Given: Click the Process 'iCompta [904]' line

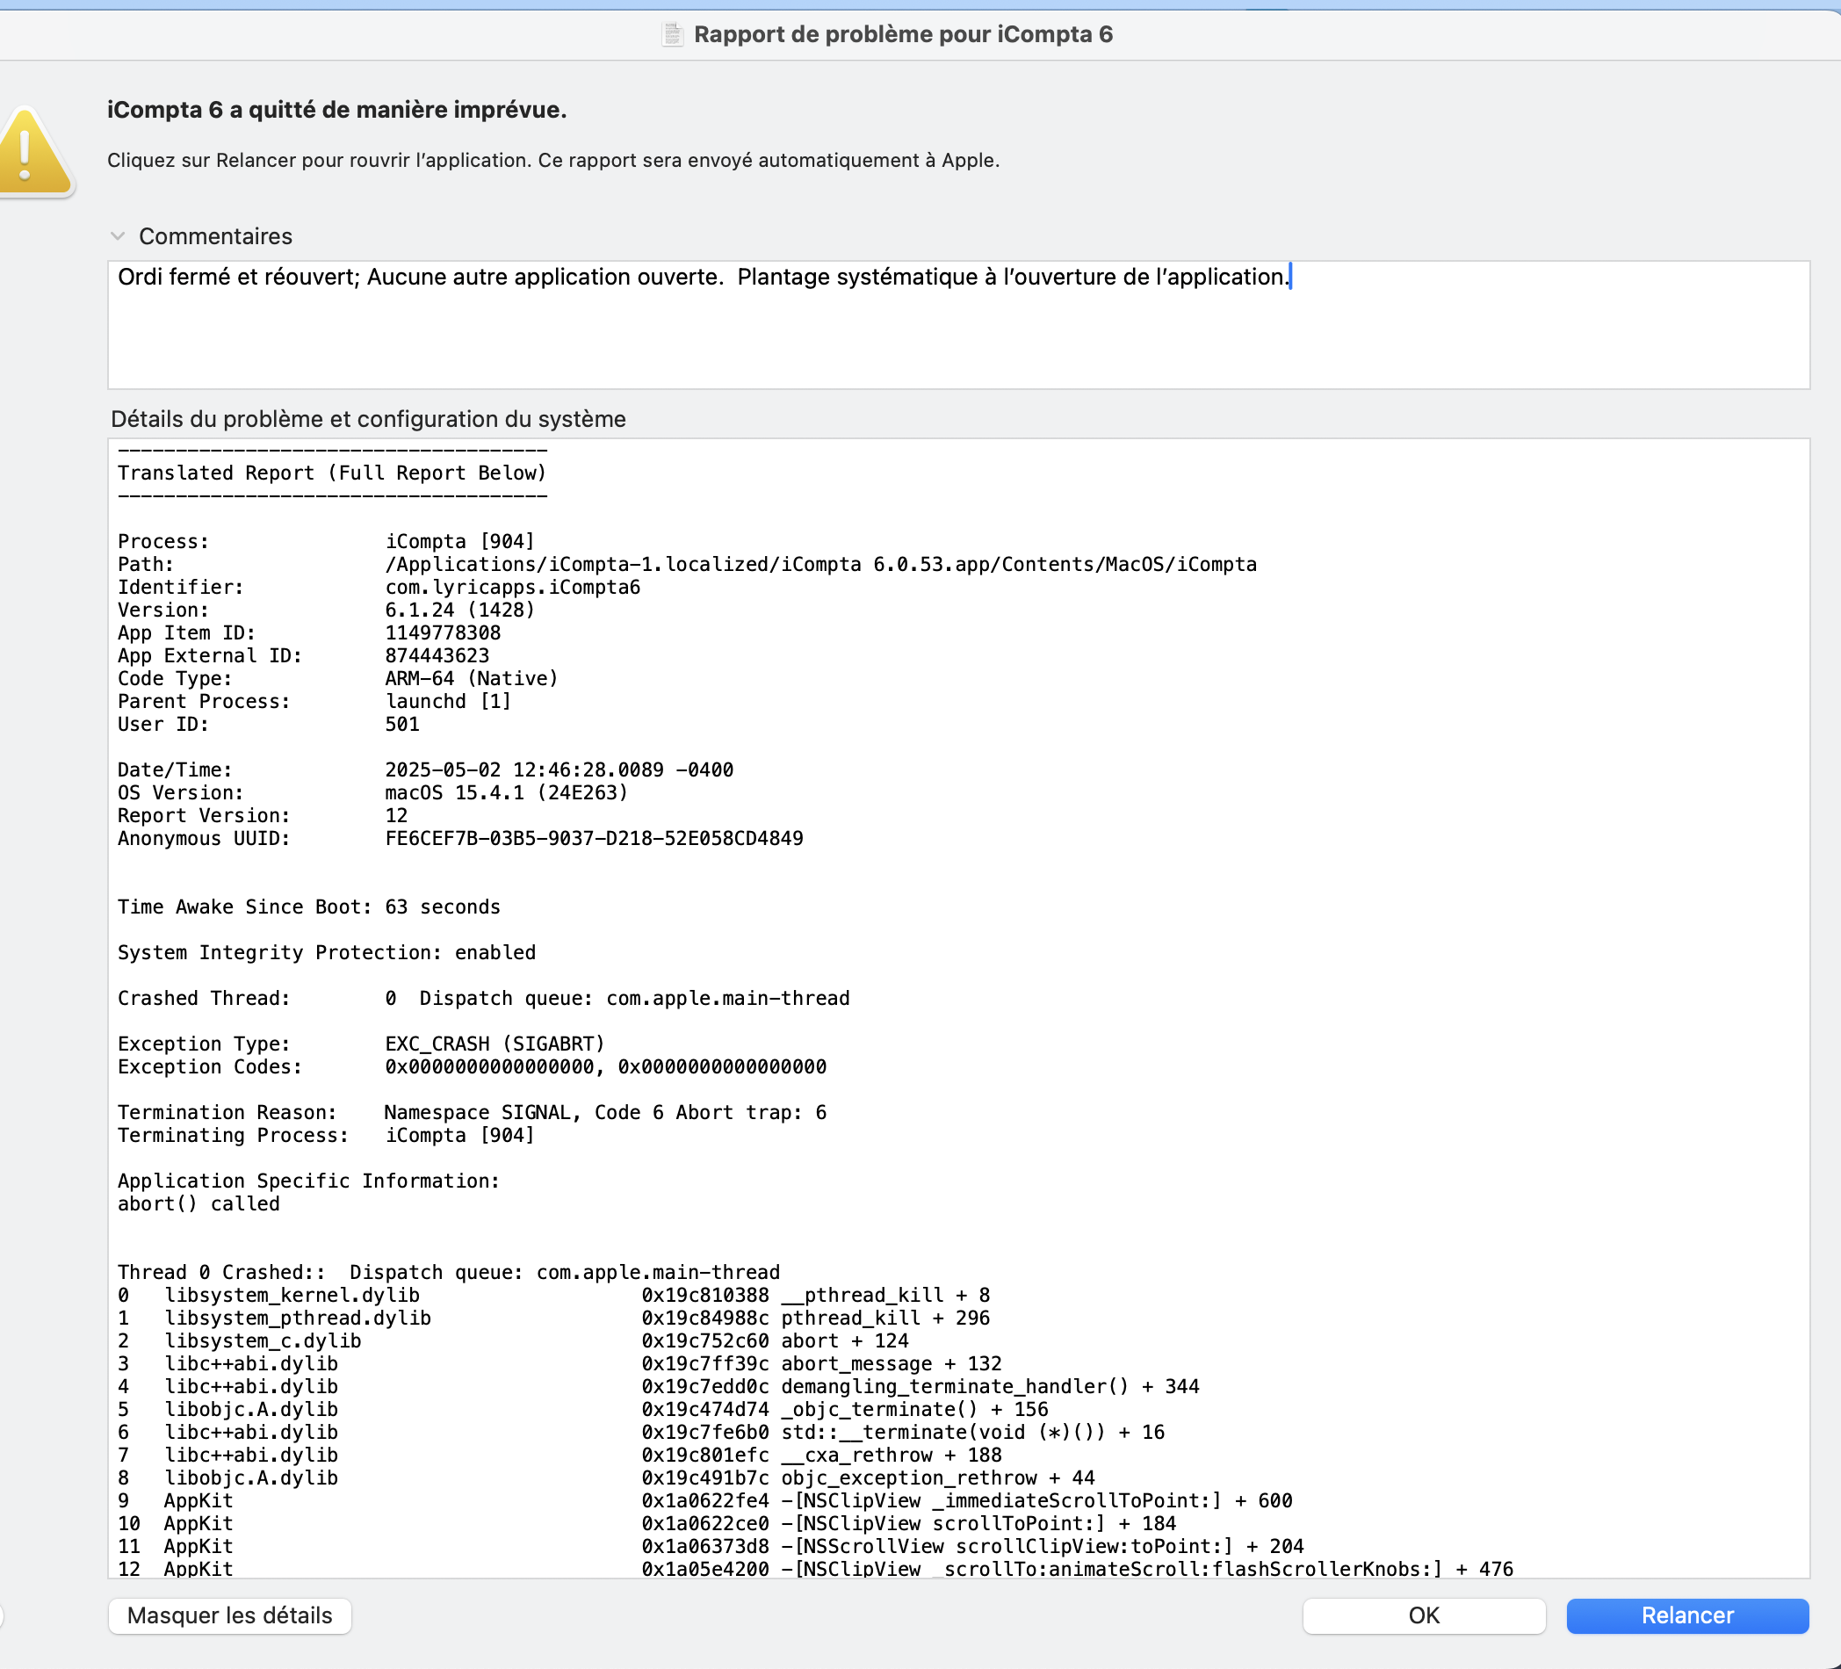Looking at the screenshot, I should click(326, 542).
